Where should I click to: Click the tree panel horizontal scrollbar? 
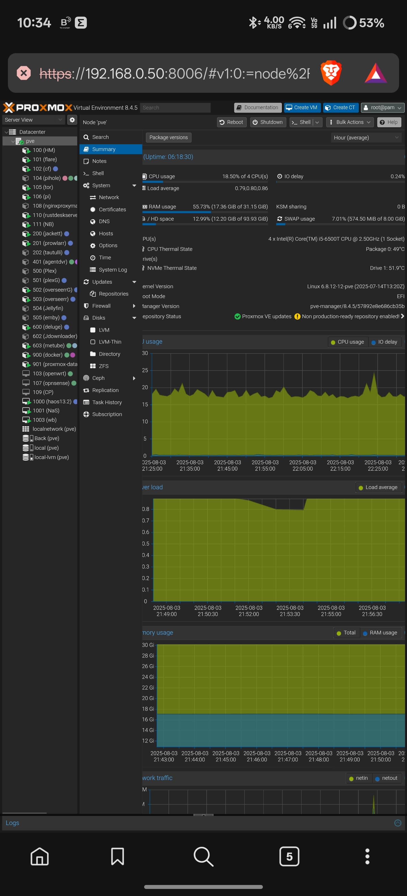click(x=24, y=813)
